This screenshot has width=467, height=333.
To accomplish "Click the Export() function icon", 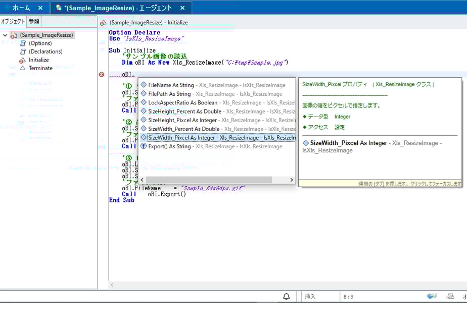I will coord(144,146).
